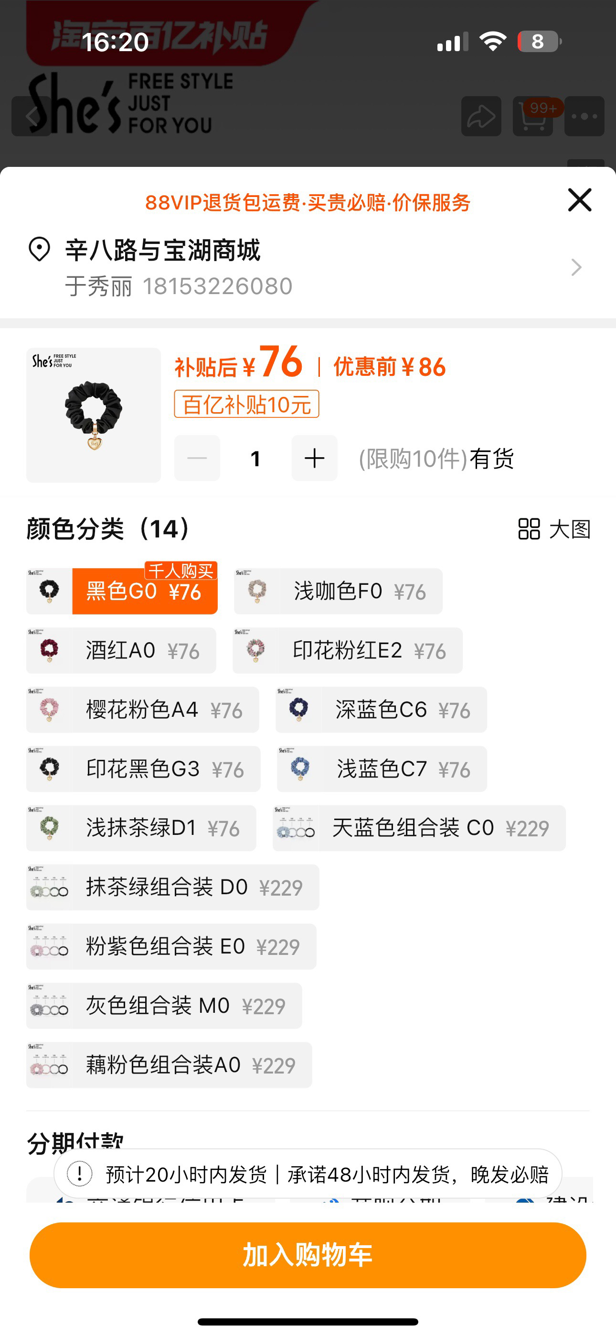Image resolution: width=616 pixels, height=1337 pixels.
Task: Choose 酒红A0 color variant
Action: (x=121, y=650)
